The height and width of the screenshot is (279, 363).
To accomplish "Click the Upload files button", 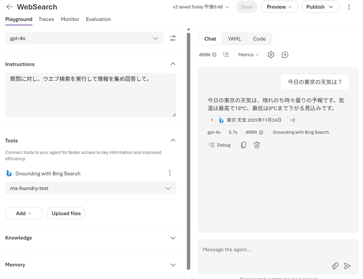I will (66, 213).
